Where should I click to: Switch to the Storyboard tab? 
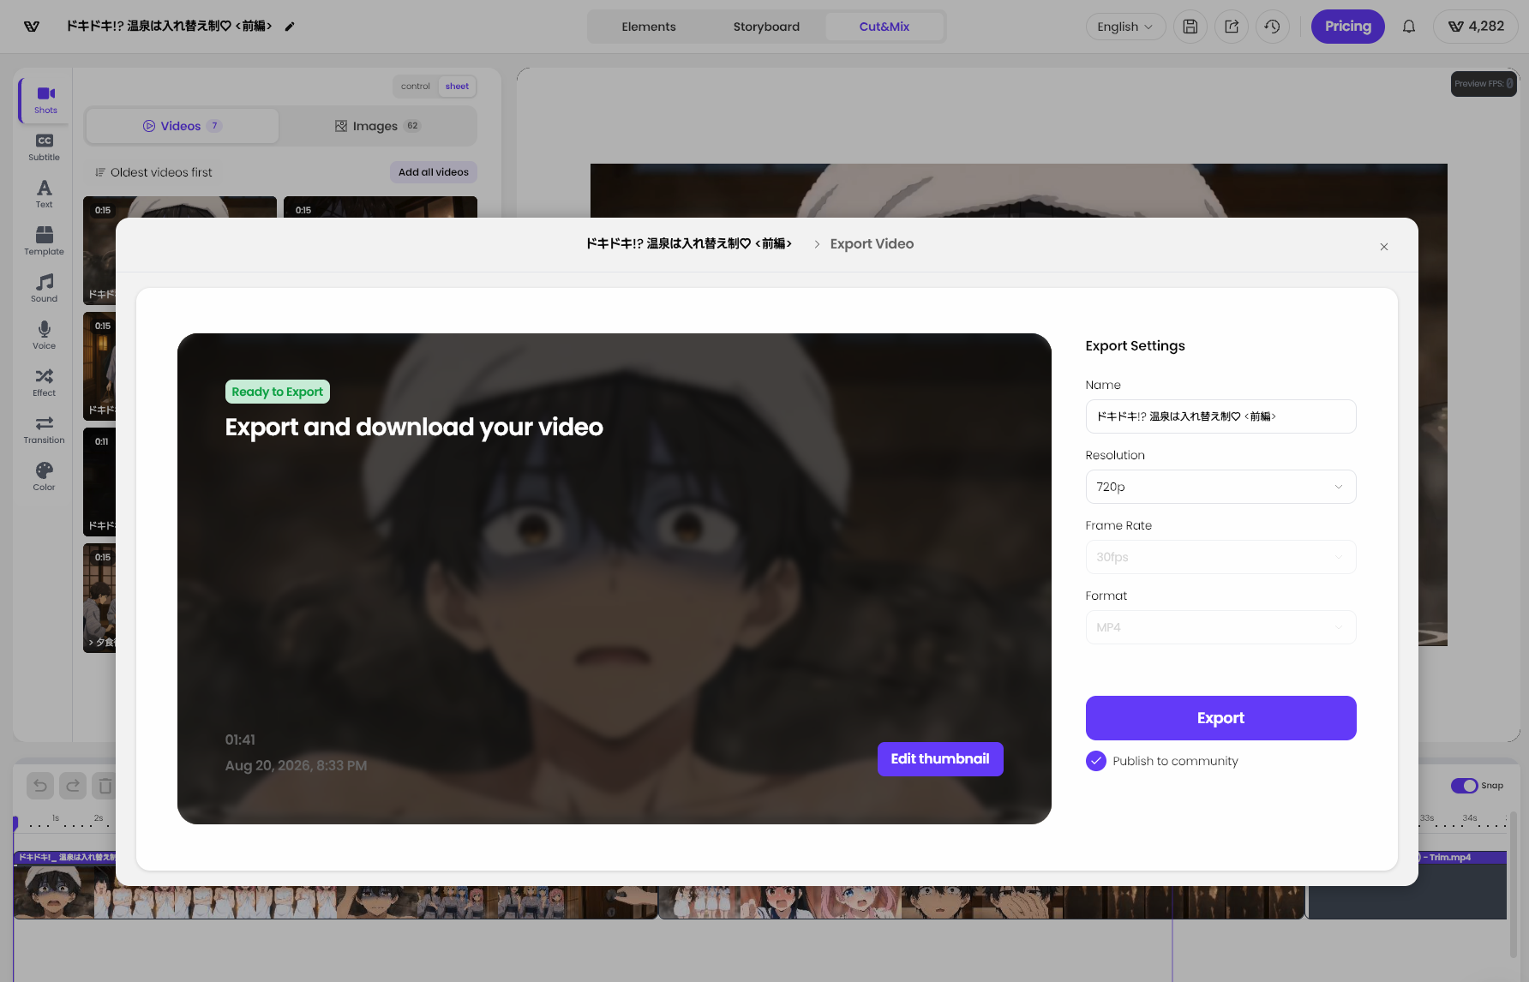(x=766, y=27)
